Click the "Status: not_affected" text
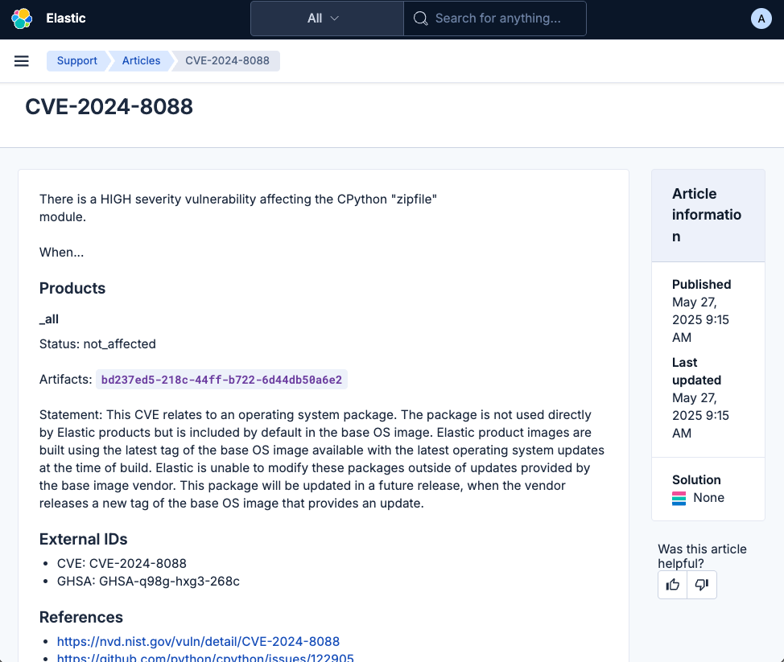The height and width of the screenshot is (662, 784). tap(97, 343)
